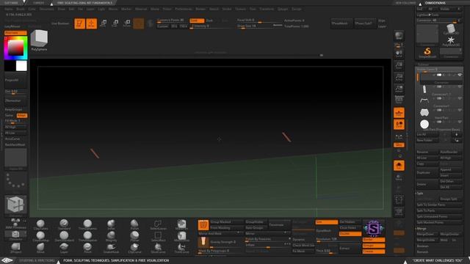Open the Brush menu

(x=21, y=9)
